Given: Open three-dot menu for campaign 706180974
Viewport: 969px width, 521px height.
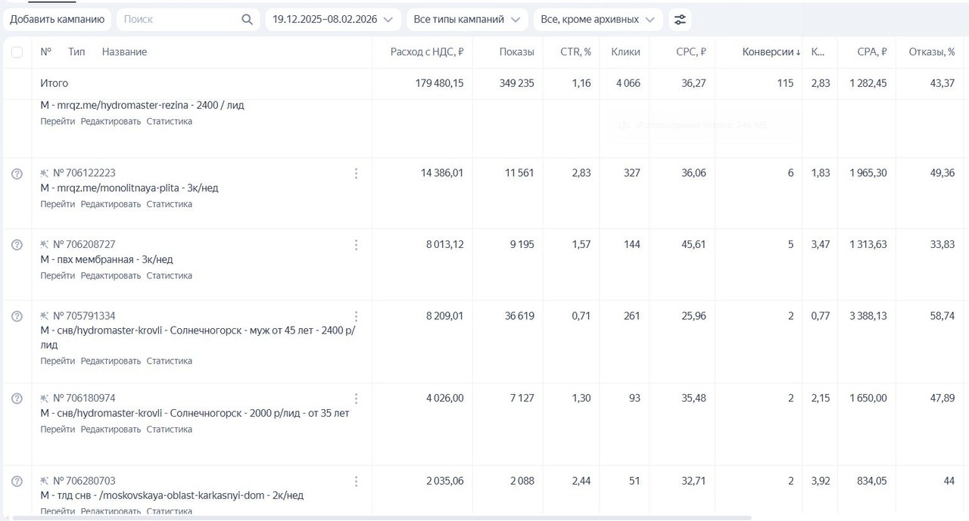Looking at the screenshot, I should click(356, 399).
